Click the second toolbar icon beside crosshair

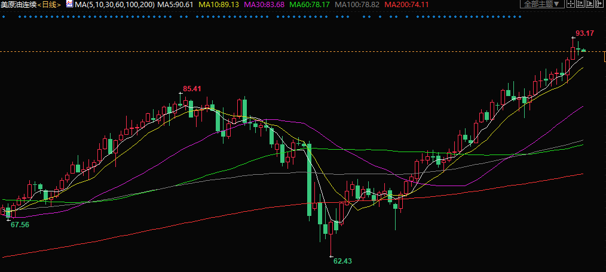tap(580, 4)
